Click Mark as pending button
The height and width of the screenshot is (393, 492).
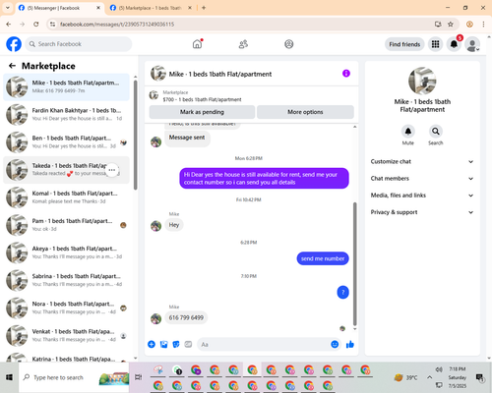tap(202, 112)
